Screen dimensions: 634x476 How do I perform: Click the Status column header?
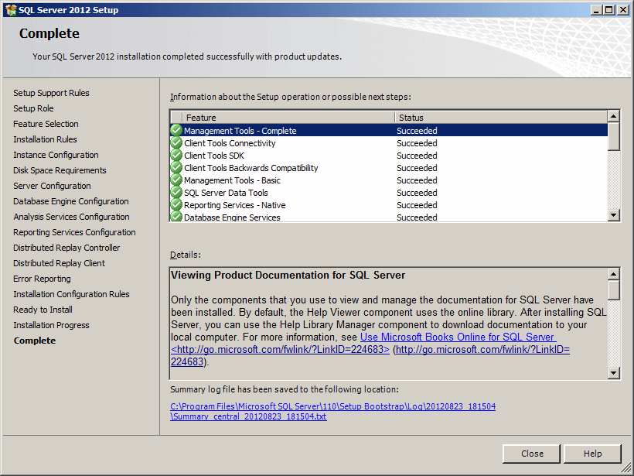(501, 118)
